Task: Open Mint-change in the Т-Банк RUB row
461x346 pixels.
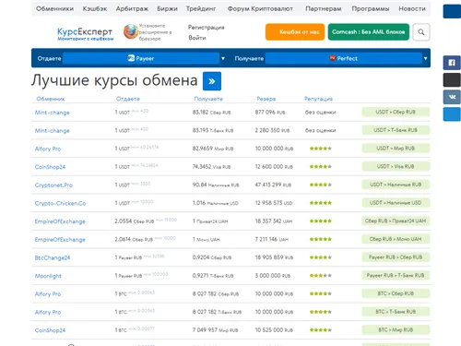Action: click(x=53, y=131)
